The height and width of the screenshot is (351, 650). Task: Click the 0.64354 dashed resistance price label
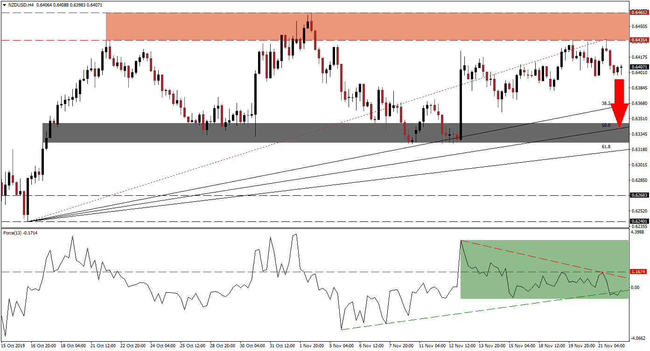(638, 40)
